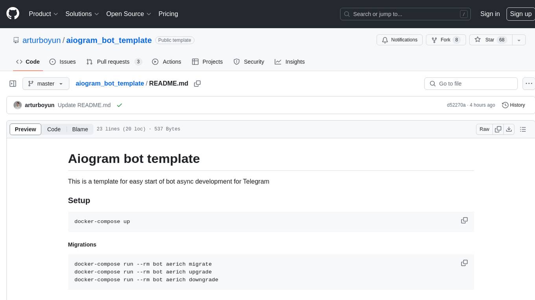Viewport: 535px width, 300px height.
Task: Click the aerich upgrade command line
Action: [143, 272]
